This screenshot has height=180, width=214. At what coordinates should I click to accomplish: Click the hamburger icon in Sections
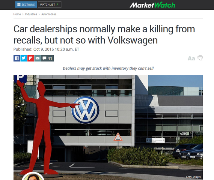point(19,4)
